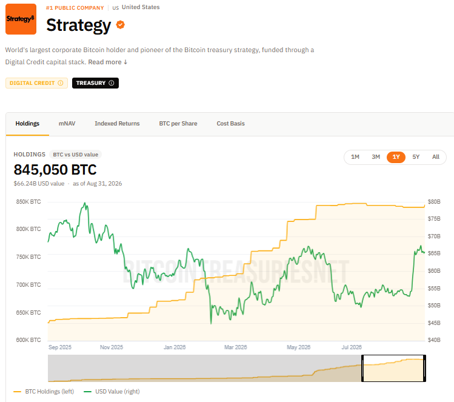Switch to the mNAV tab

67,124
